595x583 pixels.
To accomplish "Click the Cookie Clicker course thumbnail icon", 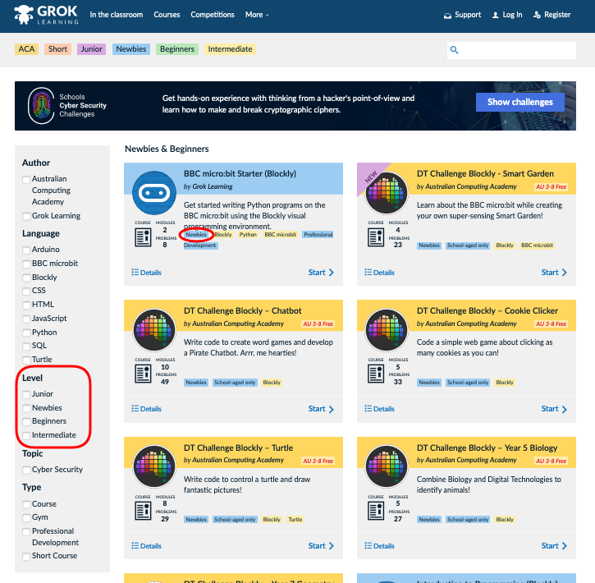I will [387, 330].
